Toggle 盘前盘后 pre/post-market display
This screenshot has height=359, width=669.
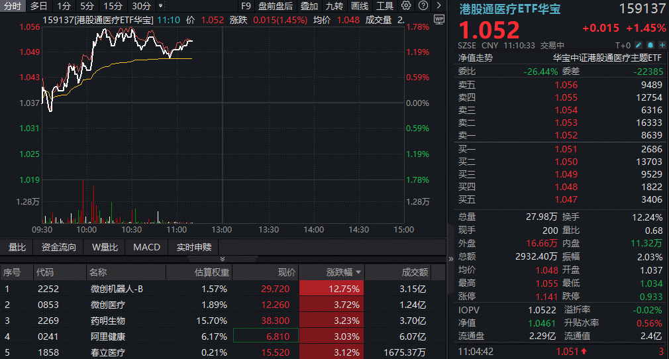pyautogui.click(x=275, y=6)
